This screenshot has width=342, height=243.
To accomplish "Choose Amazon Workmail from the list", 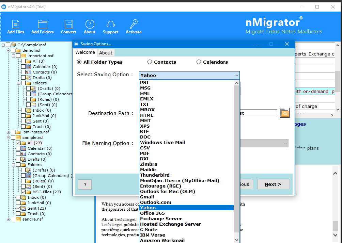I will point(186,240).
